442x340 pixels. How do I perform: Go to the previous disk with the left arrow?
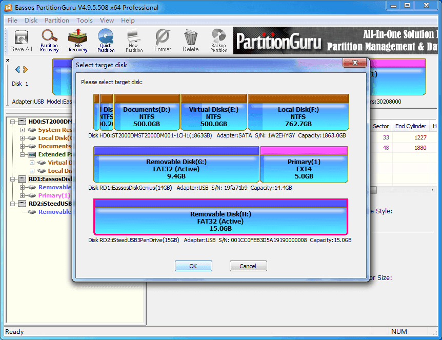pos(17,69)
